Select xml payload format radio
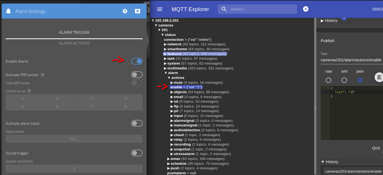 344,80
